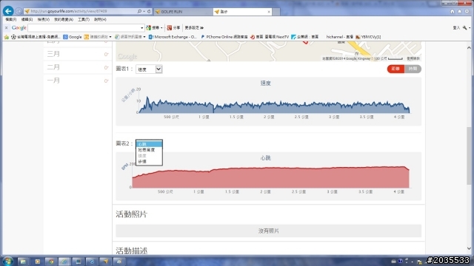Click the Google toolbar 分享 button
Screen dimensions: 474x266
tap(173, 28)
